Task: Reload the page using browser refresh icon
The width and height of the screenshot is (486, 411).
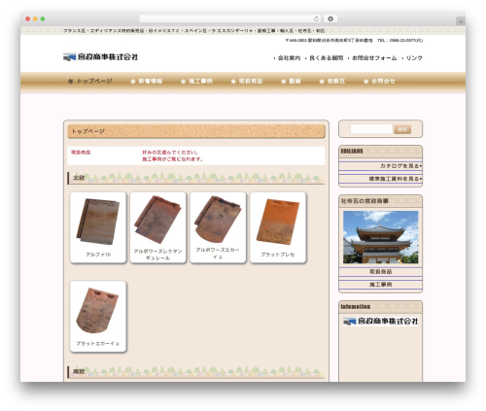Action: 316,18
